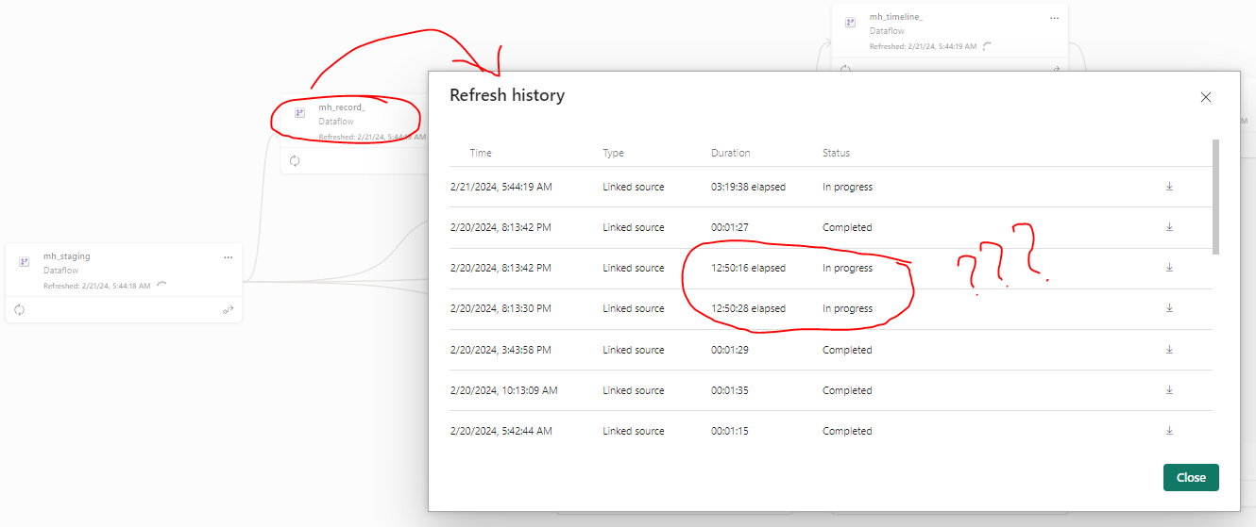Click the Refresh history dialog title
The height and width of the screenshot is (527, 1256).
(x=507, y=95)
